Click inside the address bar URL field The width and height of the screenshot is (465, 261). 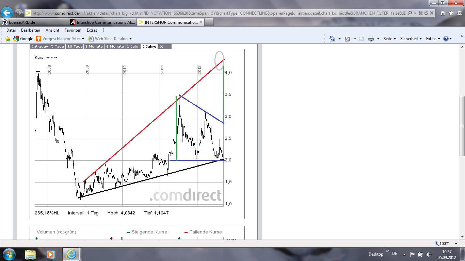click(x=204, y=13)
